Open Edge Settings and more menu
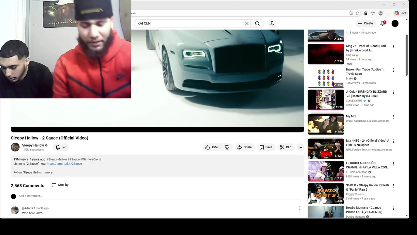 click(x=388, y=13)
